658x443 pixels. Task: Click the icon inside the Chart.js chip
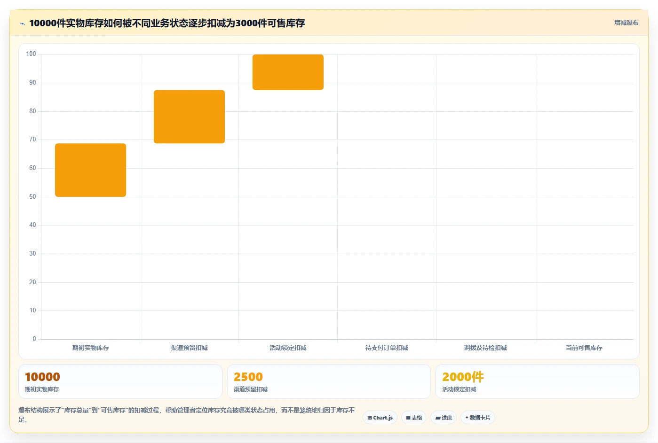(x=370, y=418)
